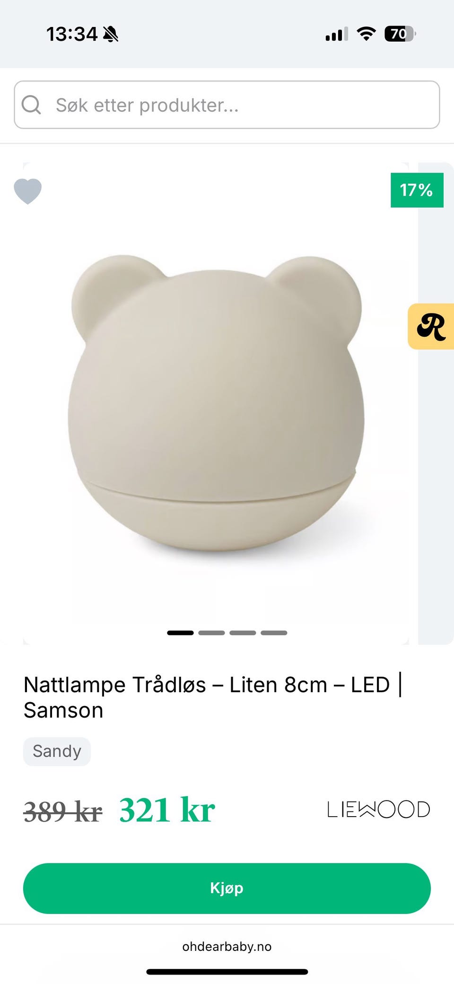
Task: Tap the battery indicator showing 70
Action: (400, 34)
